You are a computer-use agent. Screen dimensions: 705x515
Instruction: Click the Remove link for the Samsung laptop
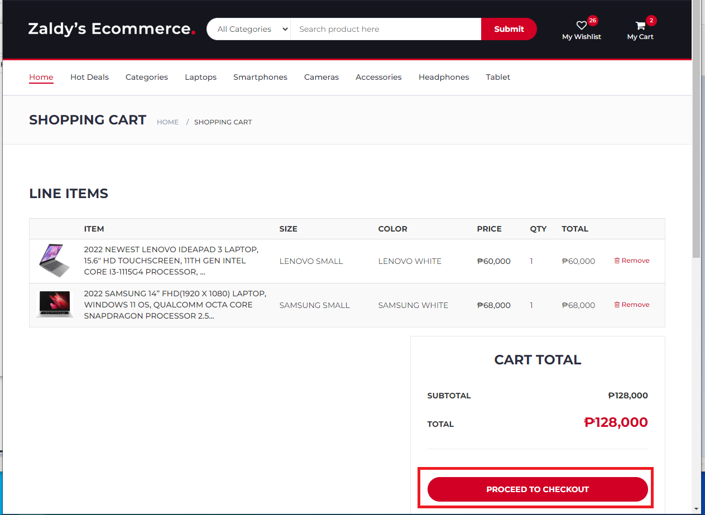point(636,305)
